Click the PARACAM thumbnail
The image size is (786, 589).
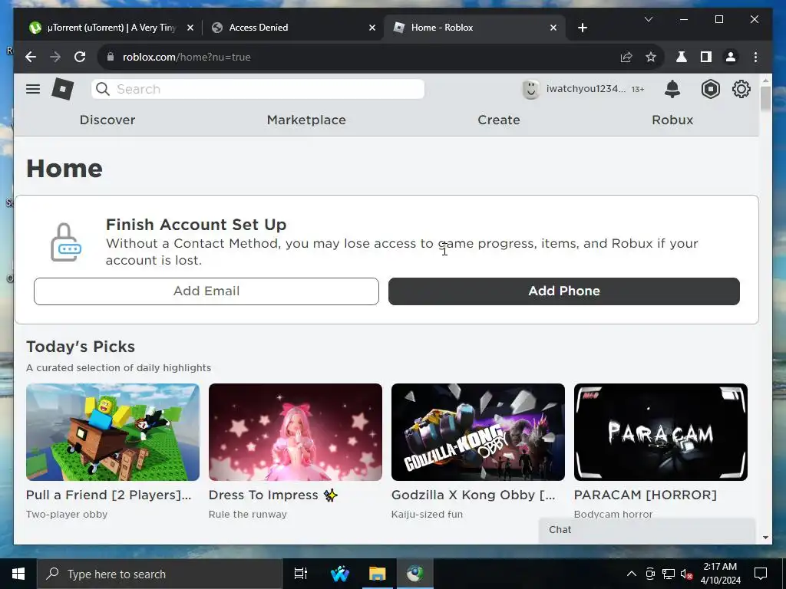click(x=661, y=433)
